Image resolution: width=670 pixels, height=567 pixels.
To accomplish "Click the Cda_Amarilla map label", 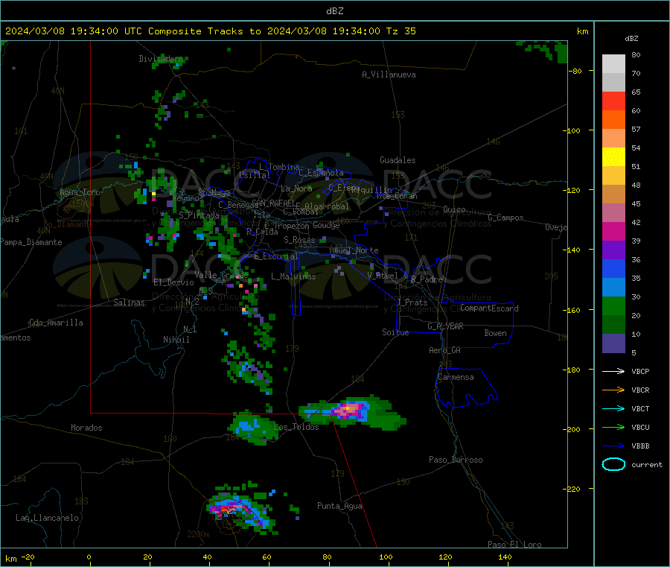I will [56, 323].
